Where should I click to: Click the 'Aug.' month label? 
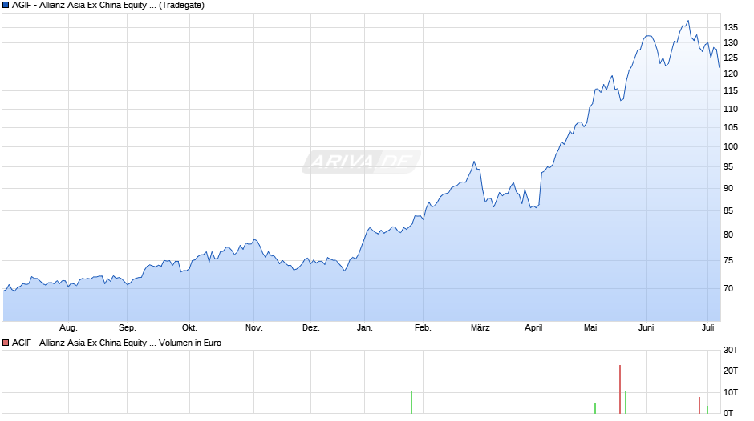pyautogui.click(x=68, y=328)
